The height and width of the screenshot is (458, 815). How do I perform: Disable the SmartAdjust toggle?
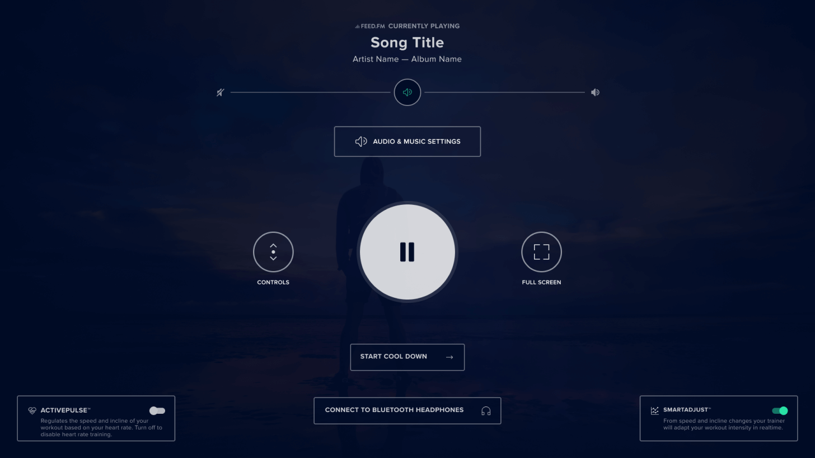[x=780, y=411]
